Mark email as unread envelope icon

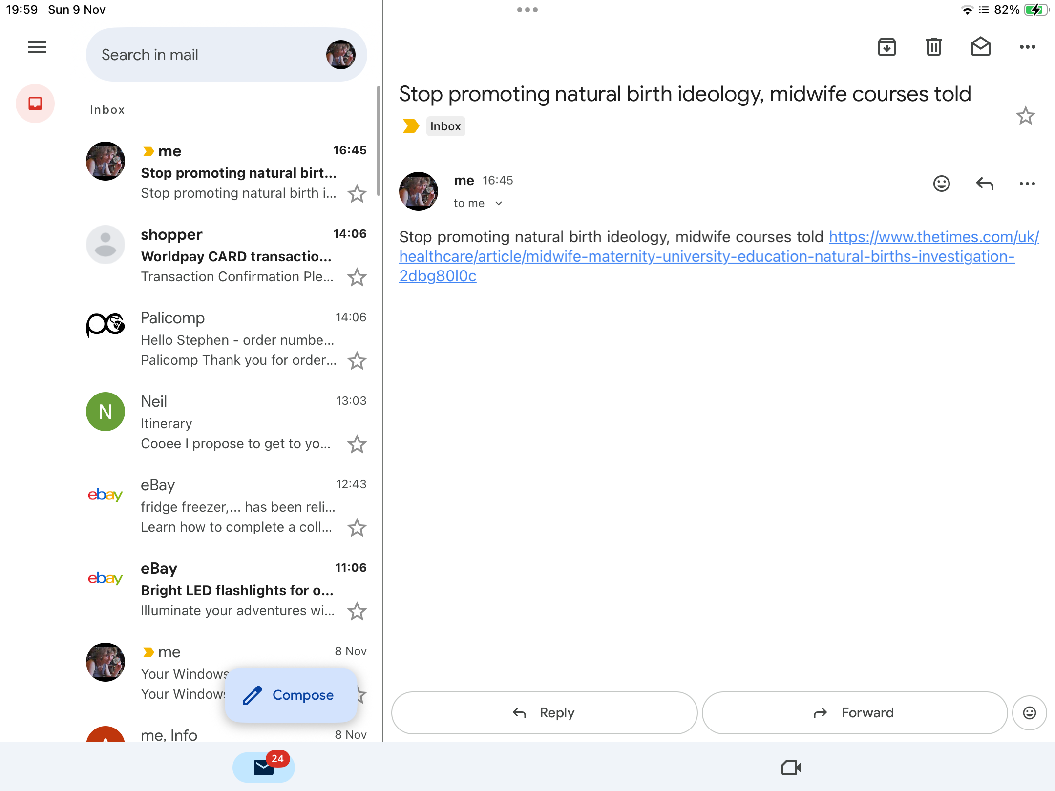click(x=980, y=47)
